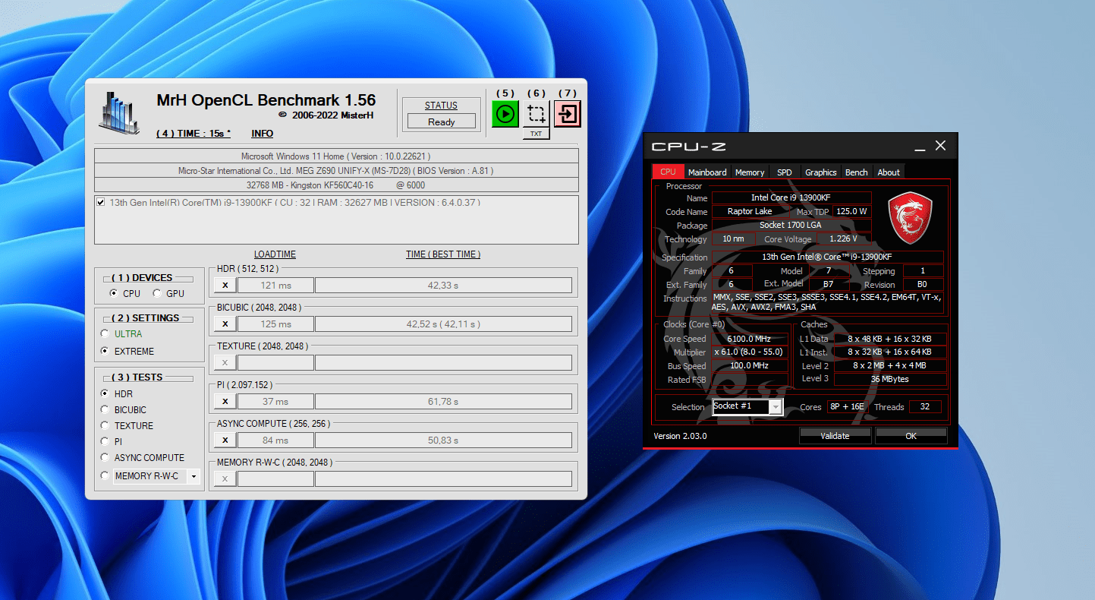Minimize the CPU-Z window
The height and width of the screenshot is (600, 1095).
[919, 146]
